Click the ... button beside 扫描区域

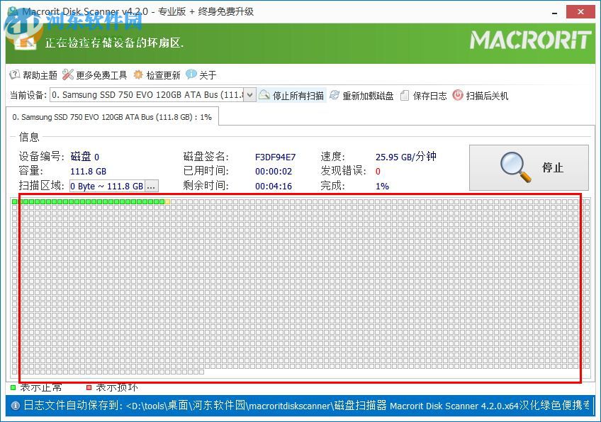tap(150, 186)
